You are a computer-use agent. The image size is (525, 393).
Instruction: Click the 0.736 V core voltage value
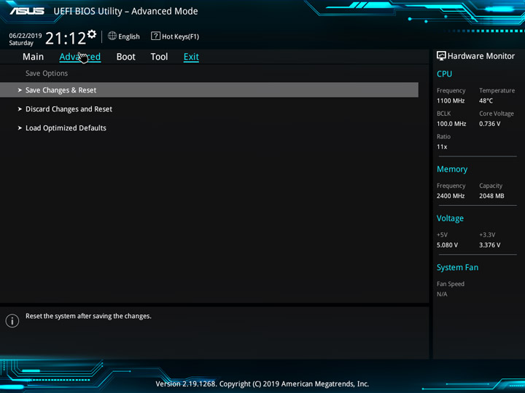click(490, 124)
